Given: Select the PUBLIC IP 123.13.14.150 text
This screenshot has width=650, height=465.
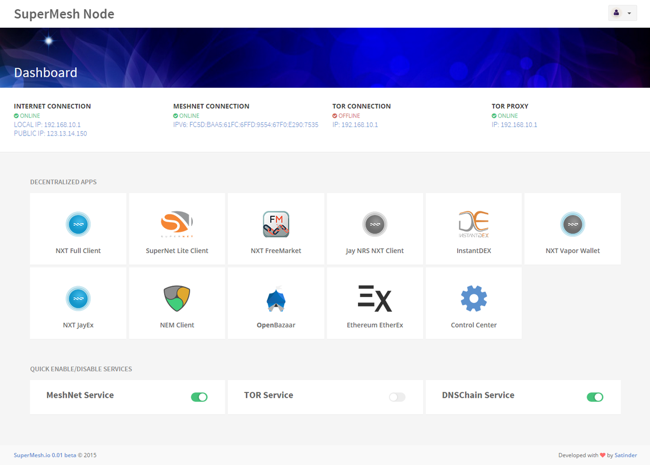Looking at the screenshot, I should pyautogui.click(x=50, y=133).
